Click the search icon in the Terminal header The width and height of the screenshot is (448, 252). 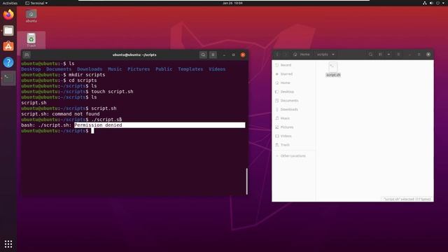click(x=203, y=55)
